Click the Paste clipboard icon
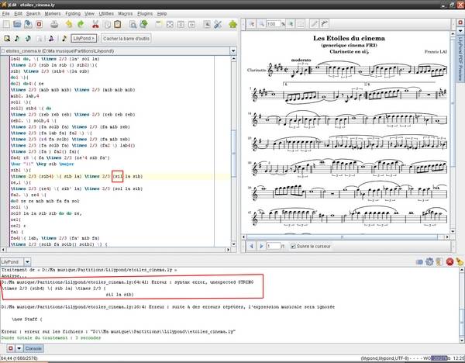This screenshot has height=363, width=465. pyautogui.click(x=118, y=24)
